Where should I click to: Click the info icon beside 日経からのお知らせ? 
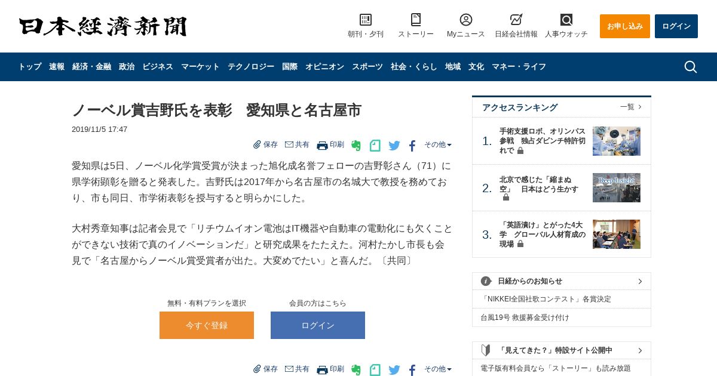click(486, 281)
